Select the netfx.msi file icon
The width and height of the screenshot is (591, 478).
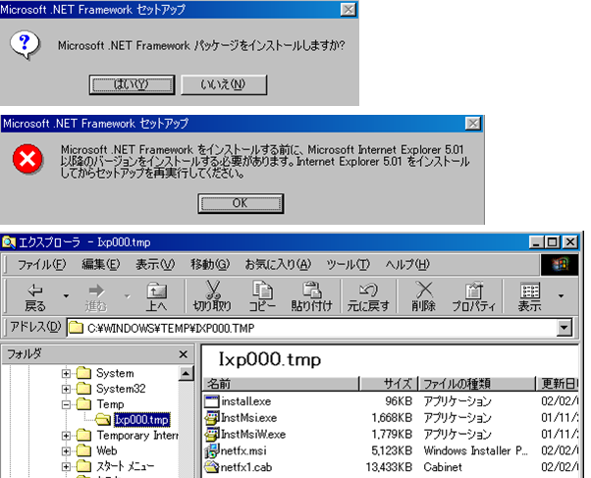211,451
